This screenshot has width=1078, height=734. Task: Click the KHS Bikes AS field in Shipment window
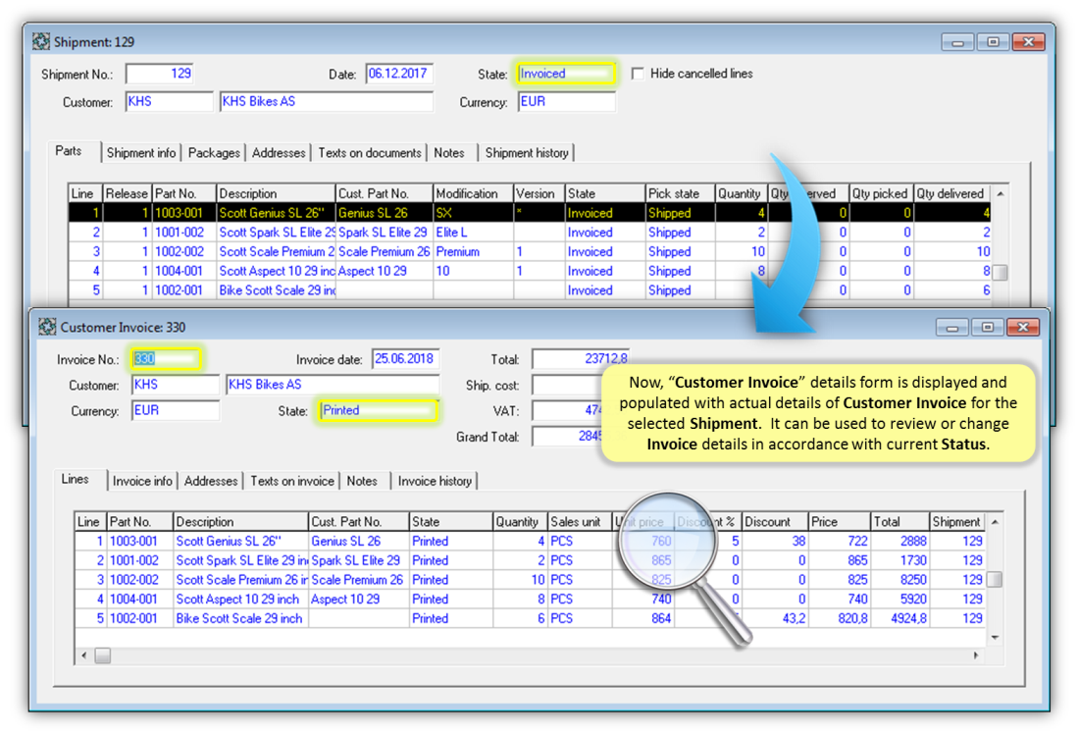coord(327,102)
